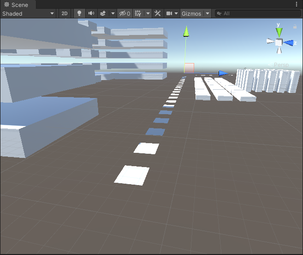This screenshot has height=255, width=303.
Task: Click the Persp projection label
Action: 281,65
